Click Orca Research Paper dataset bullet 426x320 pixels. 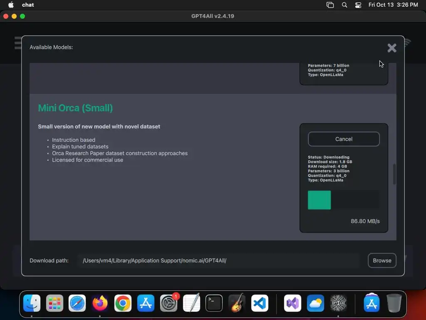(120, 153)
